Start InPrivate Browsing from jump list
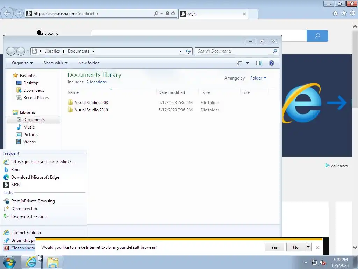Screen dimensions: 358x269 43,201
